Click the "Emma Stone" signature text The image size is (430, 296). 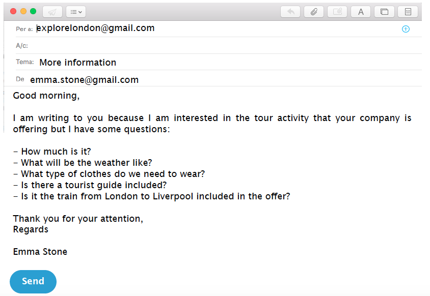[x=40, y=252]
